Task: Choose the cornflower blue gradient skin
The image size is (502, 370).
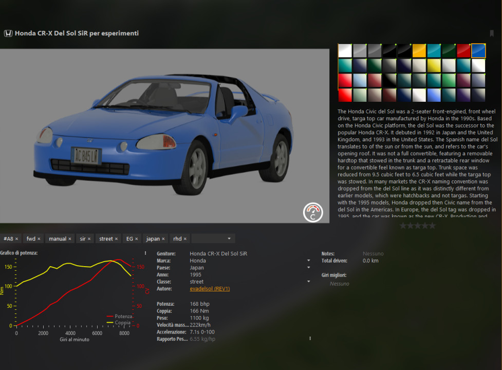Action: [434, 95]
